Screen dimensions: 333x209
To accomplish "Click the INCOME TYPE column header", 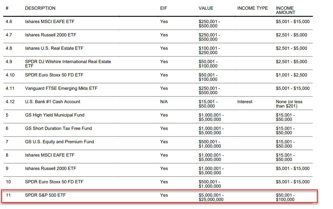I will pyautogui.click(x=252, y=8).
